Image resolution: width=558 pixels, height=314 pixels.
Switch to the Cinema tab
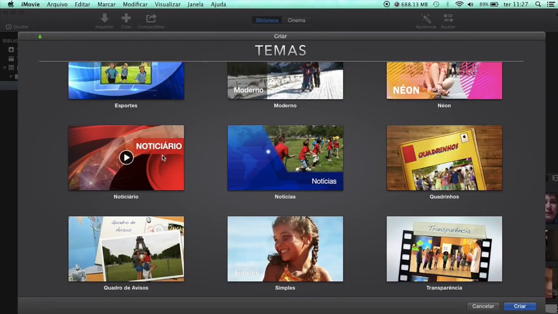296,20
